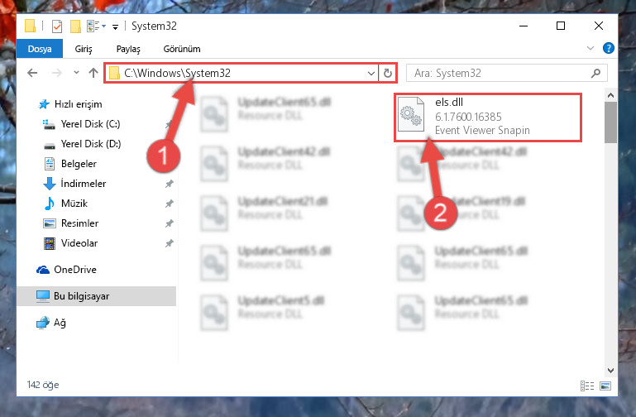
Task: Open the help question mark icon
Action: coord(609,48)
